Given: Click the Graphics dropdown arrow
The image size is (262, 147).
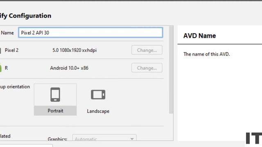Looking at the screenshot, I should (132, 139).
